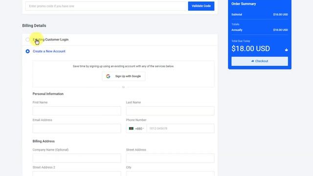Click into the Email Address field
Image resolution: width=313 pixels, height=176 pixels.
pyautogui.click(x=77, y=129)
